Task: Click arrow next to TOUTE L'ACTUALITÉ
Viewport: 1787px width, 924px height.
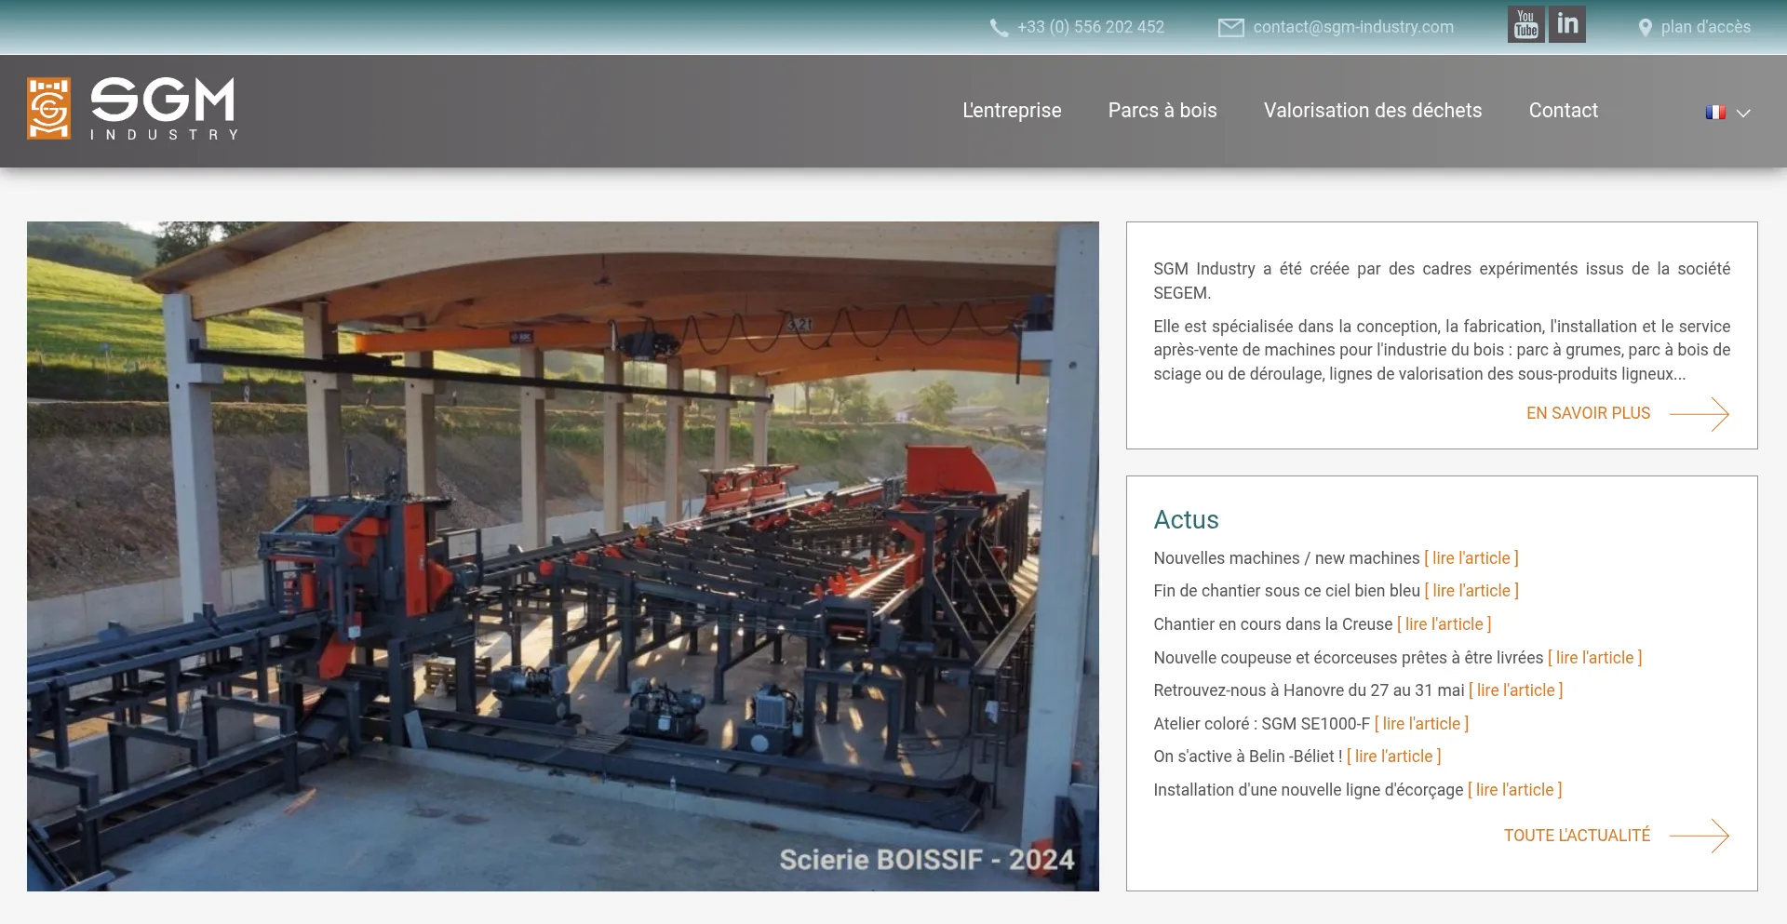Action: 1700,836
